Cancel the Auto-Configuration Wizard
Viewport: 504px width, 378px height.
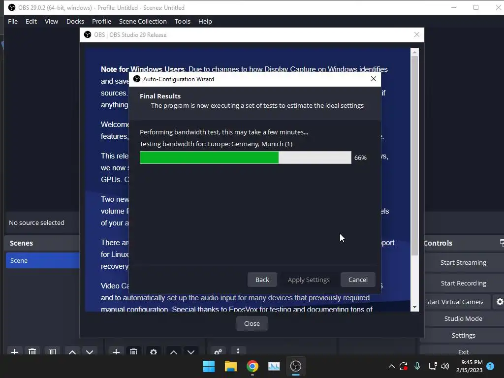[358, 280]
